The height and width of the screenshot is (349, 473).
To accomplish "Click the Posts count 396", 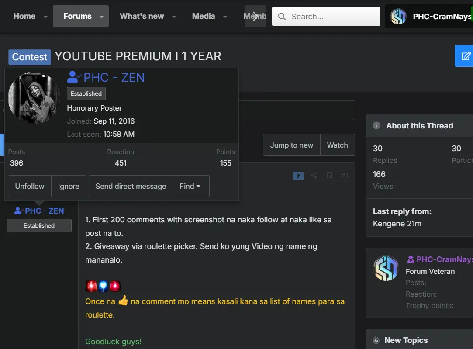I will pyautogui.click(x=16, y=163).
